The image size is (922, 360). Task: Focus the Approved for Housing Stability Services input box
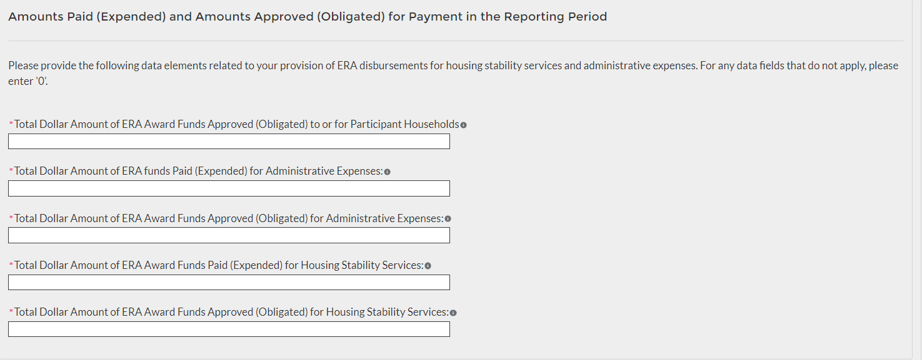229,329
